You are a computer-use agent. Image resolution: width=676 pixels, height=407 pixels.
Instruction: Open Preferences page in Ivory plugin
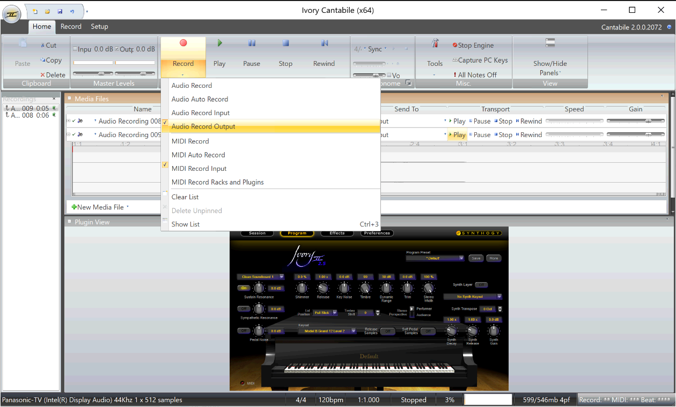click(x=377, y=233)
